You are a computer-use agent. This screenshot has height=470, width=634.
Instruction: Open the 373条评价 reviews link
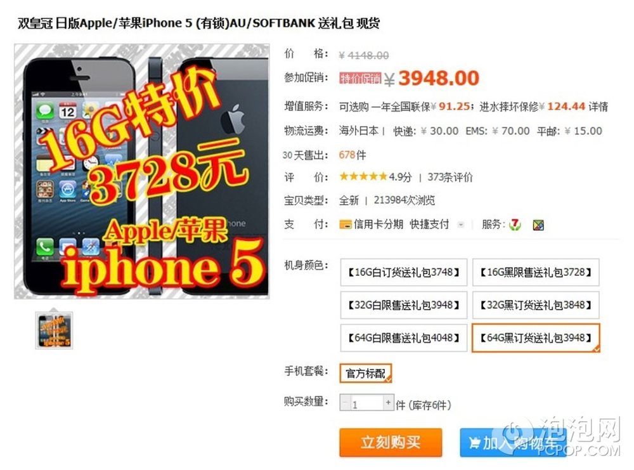[450, 177]
